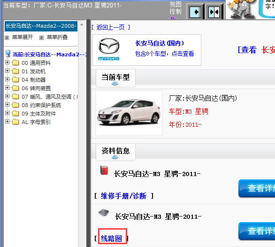Click the gray module icon for wiring diagram
Image resolution: width=275 pixels, height=247 pixels.
coord(104,212)
